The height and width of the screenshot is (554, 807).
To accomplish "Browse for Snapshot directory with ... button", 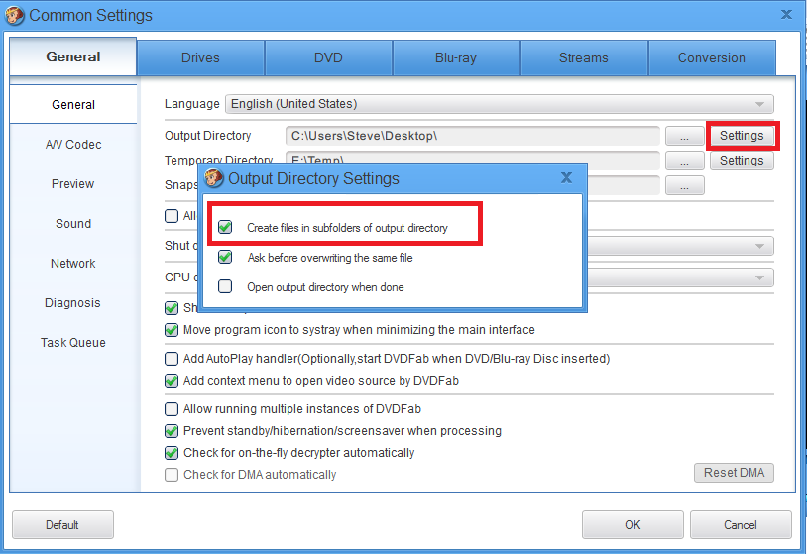I will point(684,185).
